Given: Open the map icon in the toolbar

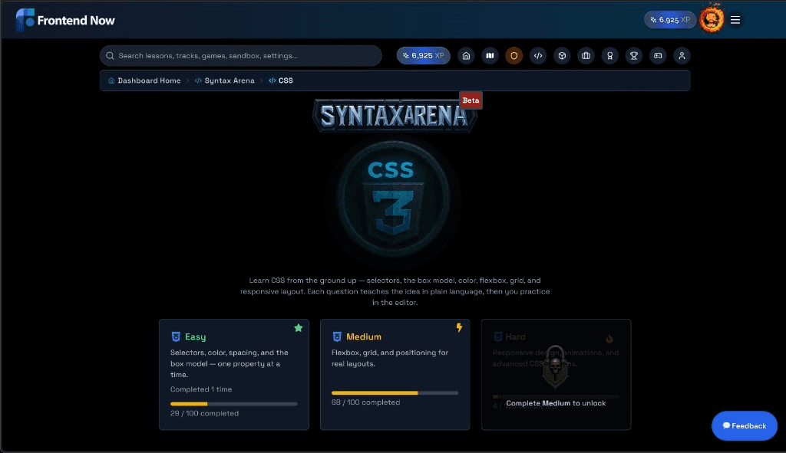Looking at the screenshot, I should point(490,55).
